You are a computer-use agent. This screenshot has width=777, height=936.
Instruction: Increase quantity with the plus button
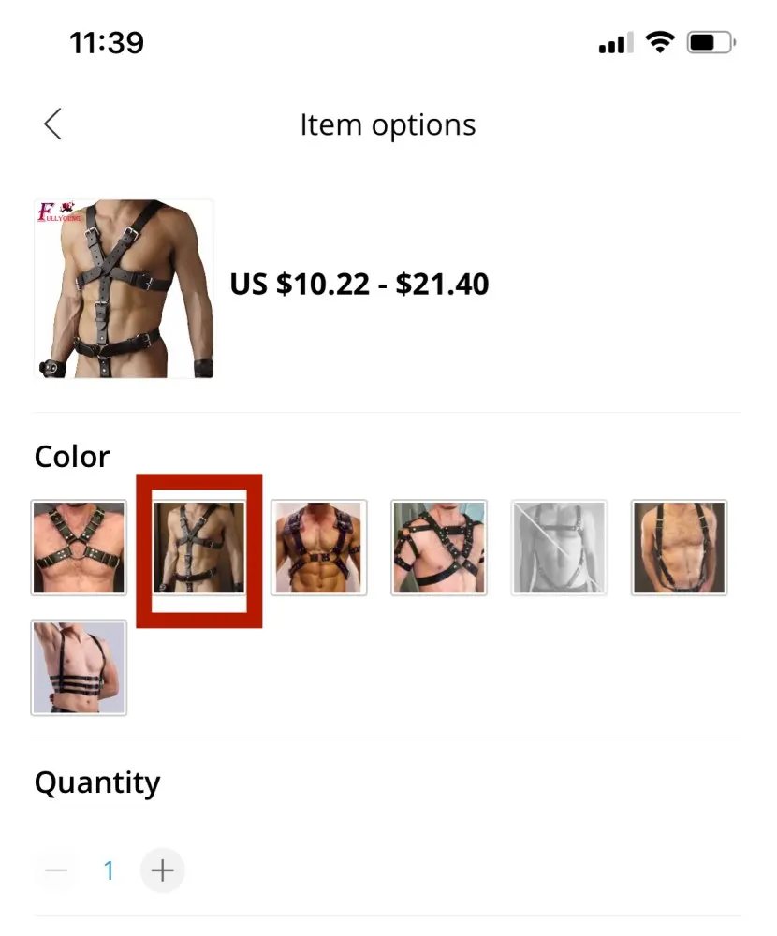pyautogui.click(x=163, y=870)
